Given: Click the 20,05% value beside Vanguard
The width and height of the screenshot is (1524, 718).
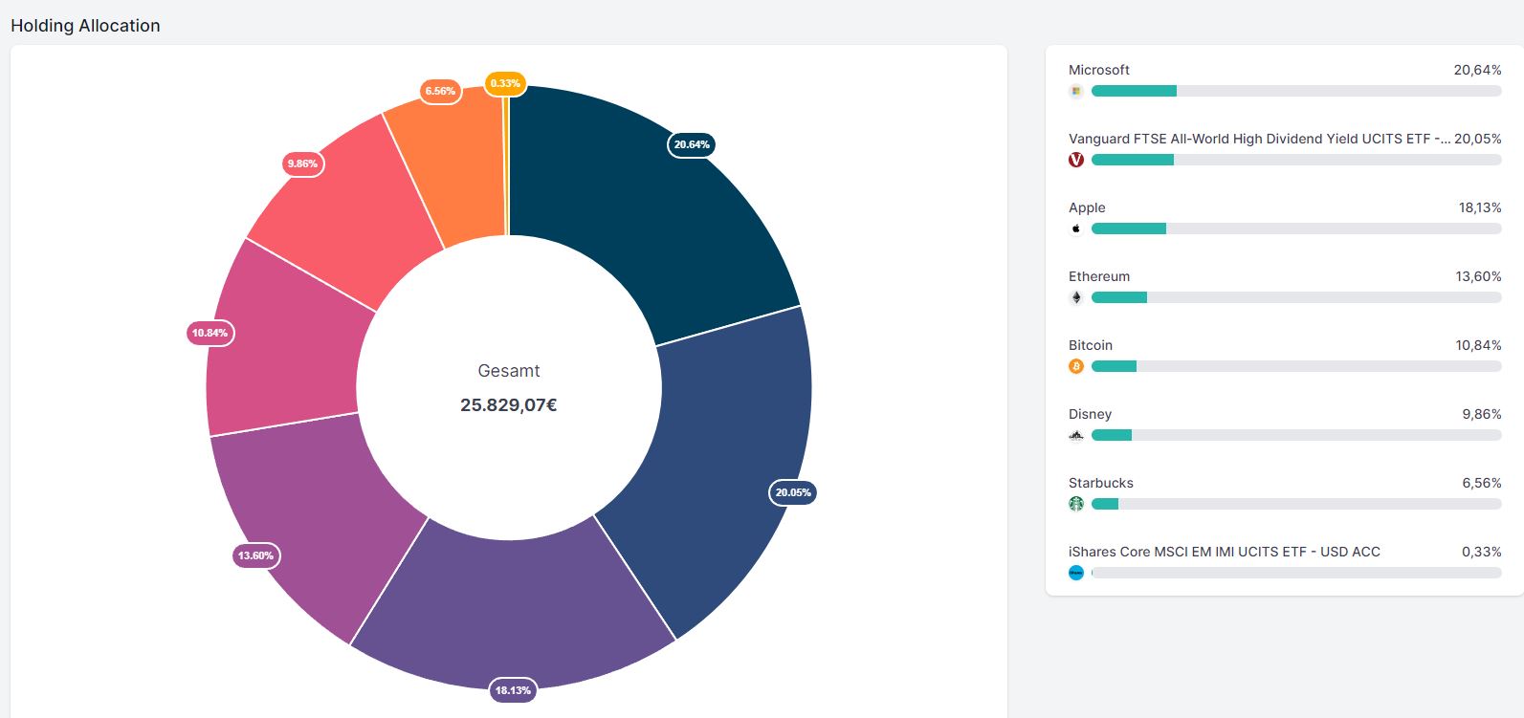Looking at the screenshot, I should pos(1478,139).
